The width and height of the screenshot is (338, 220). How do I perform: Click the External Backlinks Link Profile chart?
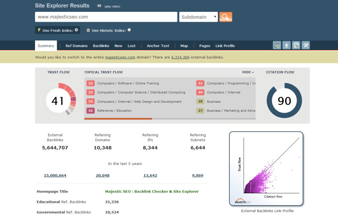click(266, 169)
